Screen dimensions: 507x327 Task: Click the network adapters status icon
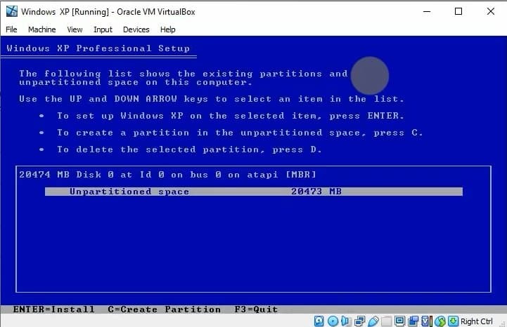pyautogui.click(x=359, y=321)
